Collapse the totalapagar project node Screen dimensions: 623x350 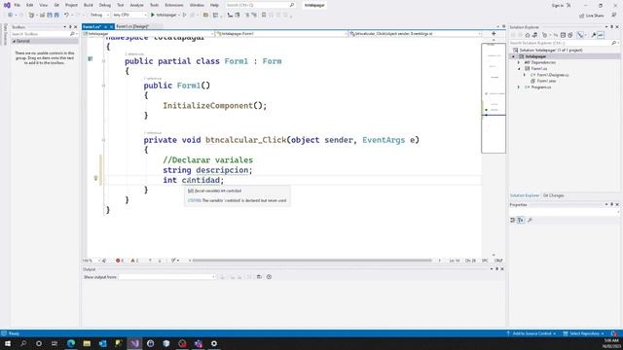click(513, 56)
